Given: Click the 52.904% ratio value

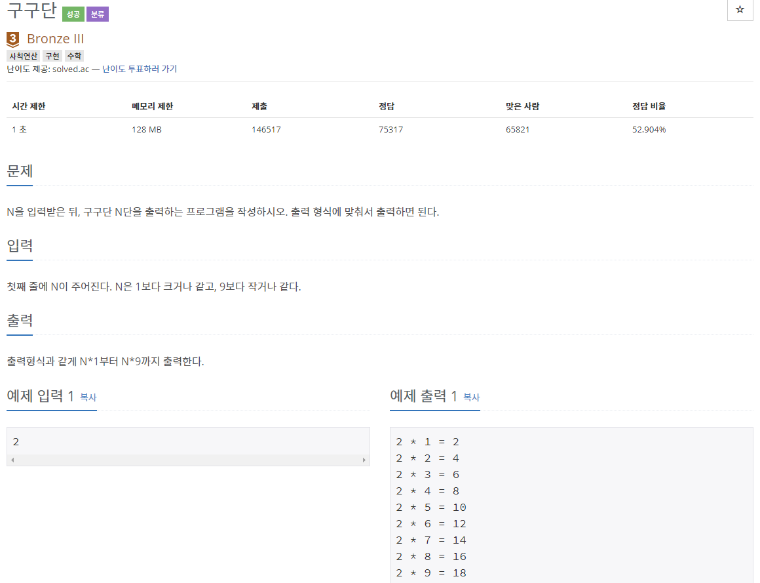Looking at the screenshot, I should 649,129.
